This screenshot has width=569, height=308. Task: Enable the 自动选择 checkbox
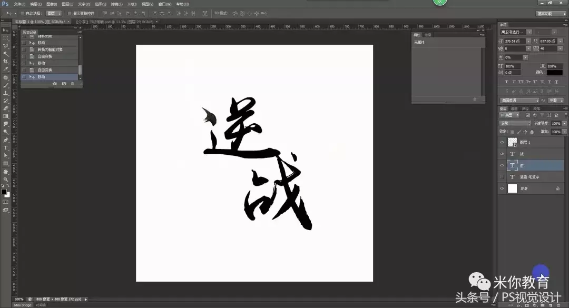click(x=22, y=13)
